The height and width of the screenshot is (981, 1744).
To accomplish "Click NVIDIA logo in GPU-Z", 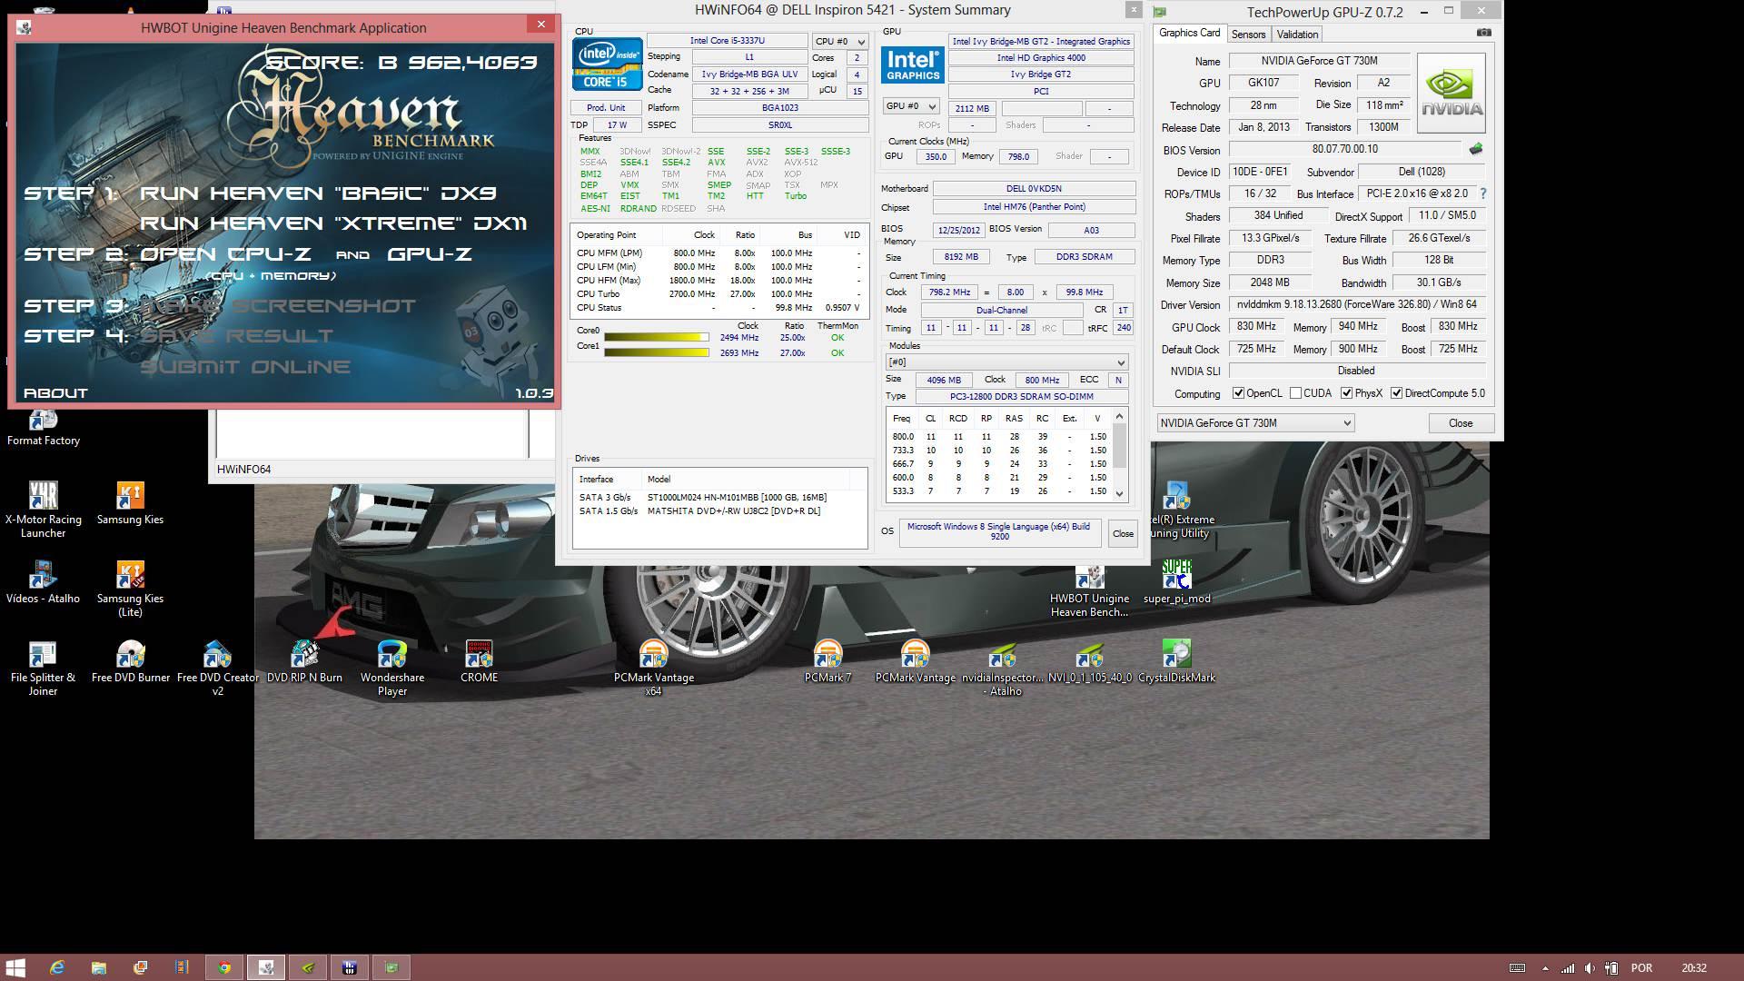I will [1452, 94].
